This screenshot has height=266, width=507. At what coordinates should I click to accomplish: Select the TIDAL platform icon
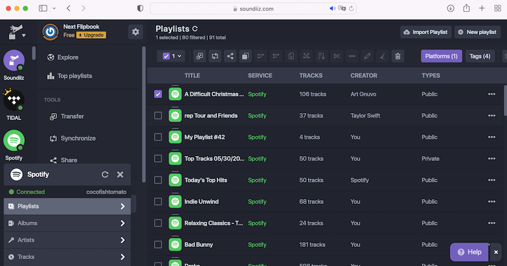14,100
